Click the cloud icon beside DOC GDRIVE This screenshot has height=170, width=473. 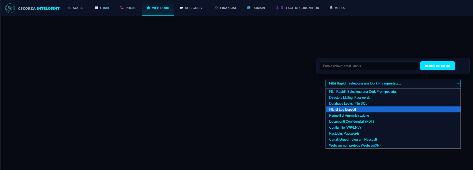click(181, 8)
